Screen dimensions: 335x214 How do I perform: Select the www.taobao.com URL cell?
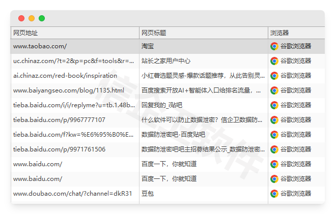(x=40, y=46)
